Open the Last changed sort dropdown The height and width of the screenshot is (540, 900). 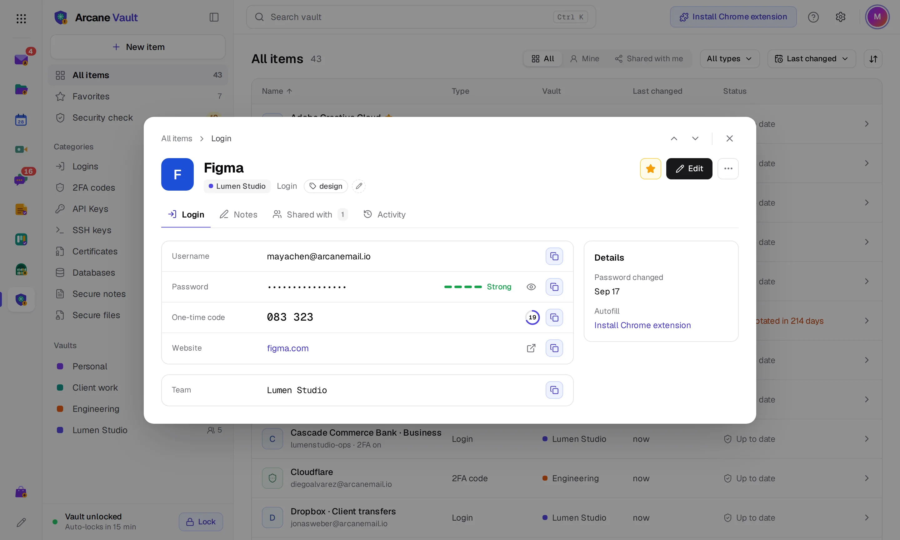pyautogui.click(x=811, y=58)
